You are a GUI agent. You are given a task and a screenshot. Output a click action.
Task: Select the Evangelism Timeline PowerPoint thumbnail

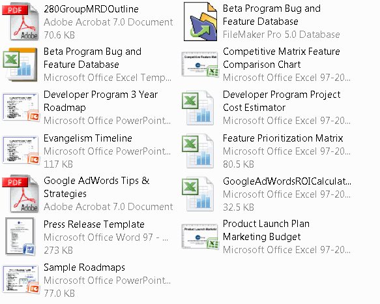21,151
